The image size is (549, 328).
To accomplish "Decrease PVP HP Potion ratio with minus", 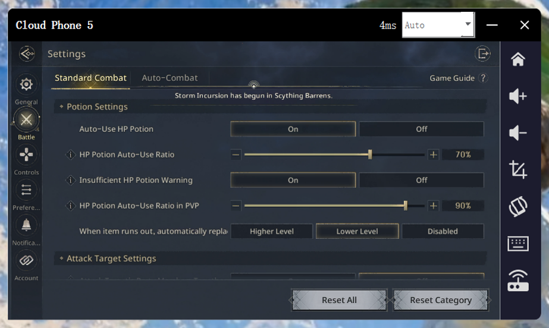I will pyautogui.click(x=236, y=206).
